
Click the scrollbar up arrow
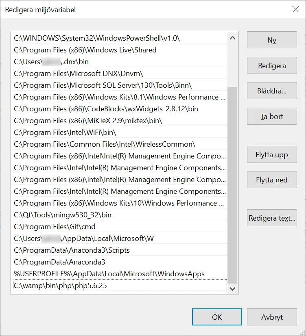click(x=232, y=38)
